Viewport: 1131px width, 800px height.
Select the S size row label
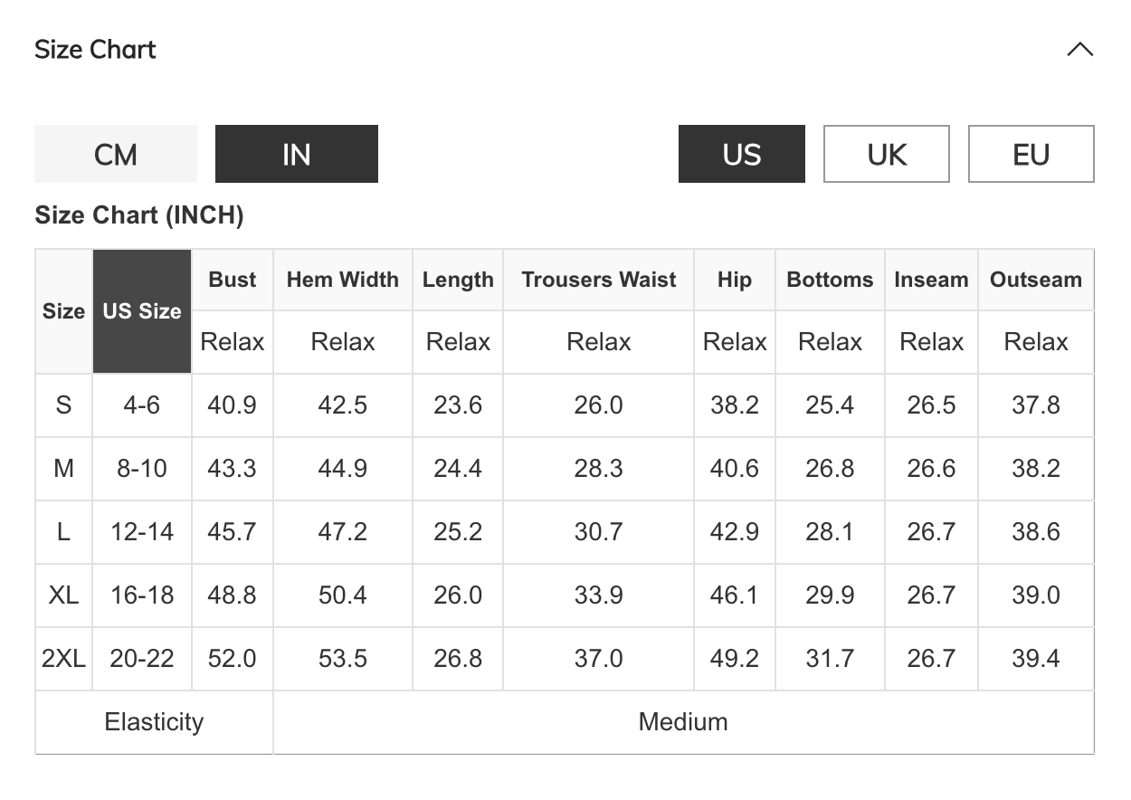click(x=63, y=405)
